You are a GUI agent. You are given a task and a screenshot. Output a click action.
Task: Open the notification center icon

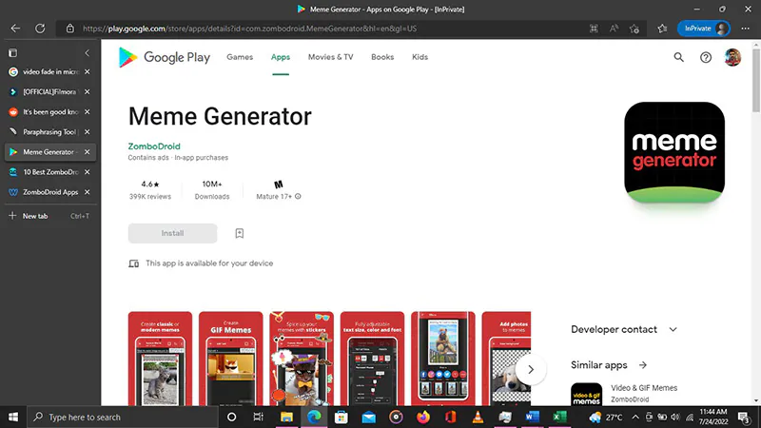[x=744, y=417]
